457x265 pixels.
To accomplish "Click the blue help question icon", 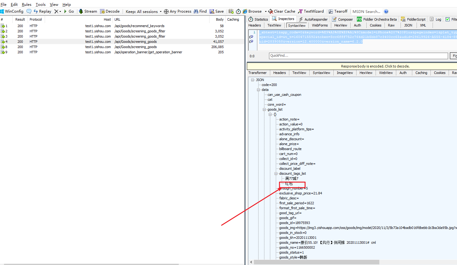I will 386,11.
